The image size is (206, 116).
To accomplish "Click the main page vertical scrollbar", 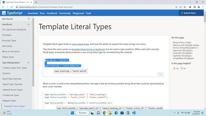I will 205,17.
